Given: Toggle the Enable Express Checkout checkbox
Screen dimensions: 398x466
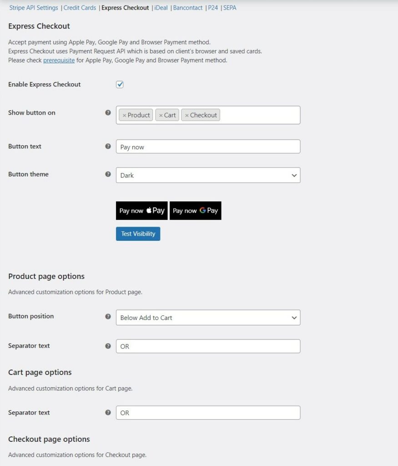Looking at the screenshot, I should click(120, 84).
